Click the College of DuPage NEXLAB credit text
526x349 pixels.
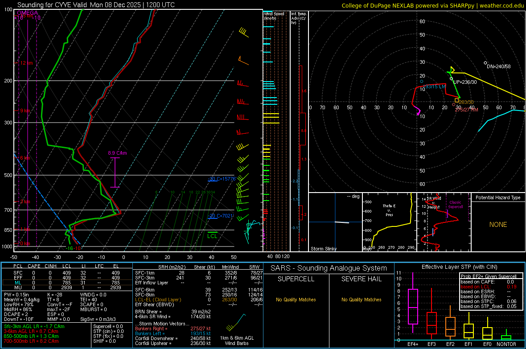432,5
